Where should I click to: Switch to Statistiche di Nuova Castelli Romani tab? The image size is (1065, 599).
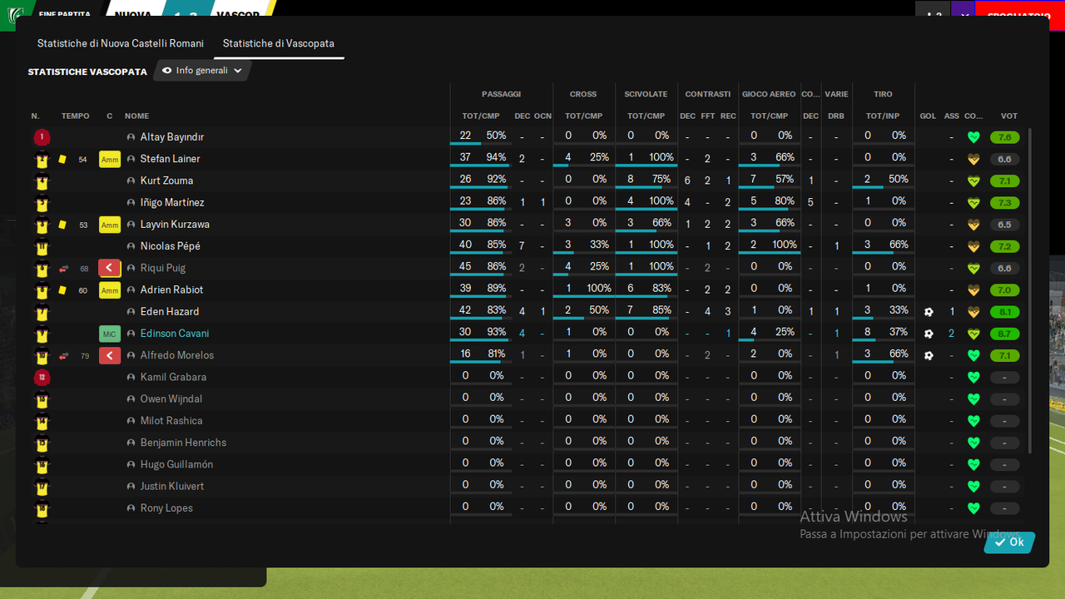click(121, 43)
